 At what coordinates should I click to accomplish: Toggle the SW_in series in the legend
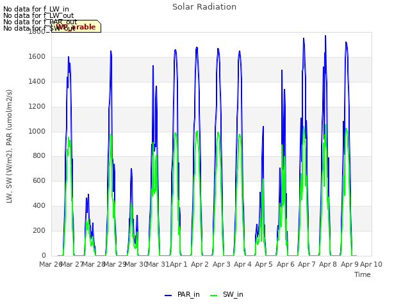[227, 294]
